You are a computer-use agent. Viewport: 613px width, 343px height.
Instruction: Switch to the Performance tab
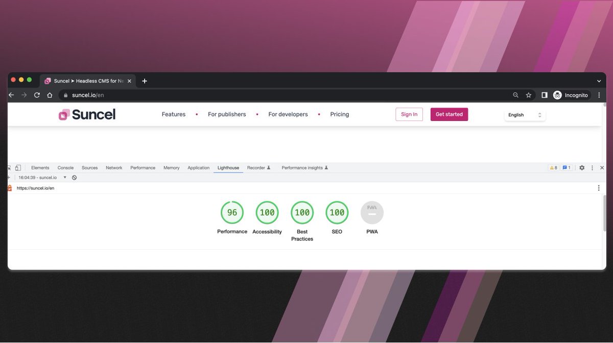143,167
